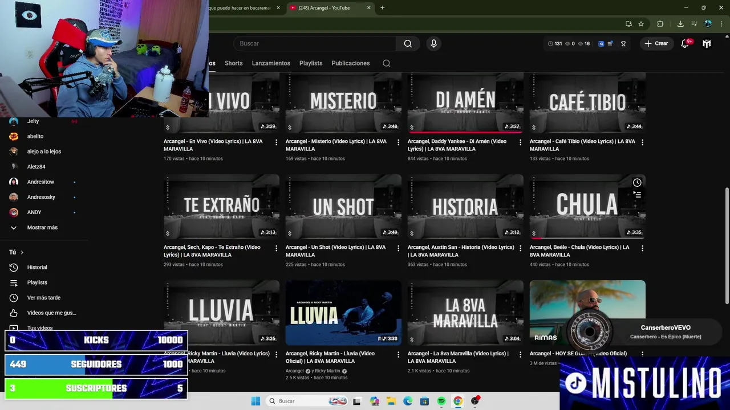The width and height of the screenshot is (730, 410).
Task: Open Task View from the taskbar
Action: (x=357, y=401)
